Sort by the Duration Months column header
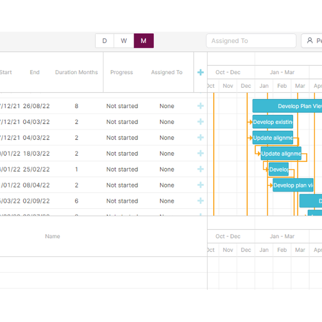The image size is (322, 322). pos(76,72)
